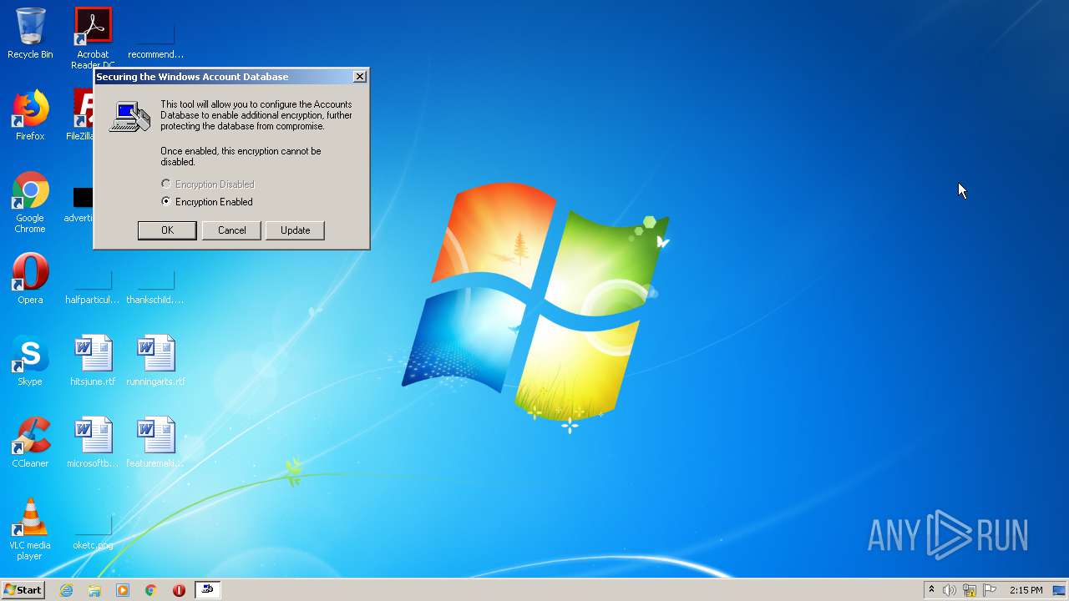Screen dimensions: 1069x601
Task: Select the Opera desktop shortcut
Action: (x=30, y=279)
